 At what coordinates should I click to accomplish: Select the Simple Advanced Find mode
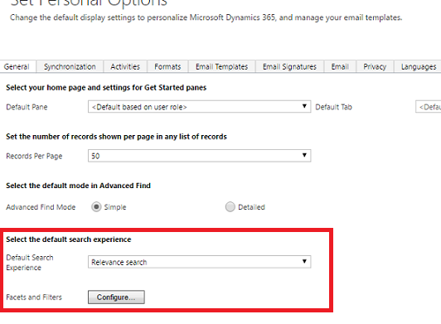tap(96, 207)
